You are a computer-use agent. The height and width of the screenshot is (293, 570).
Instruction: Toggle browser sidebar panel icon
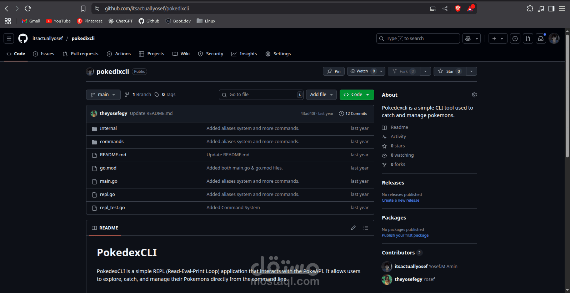click(x=551, y=9)
